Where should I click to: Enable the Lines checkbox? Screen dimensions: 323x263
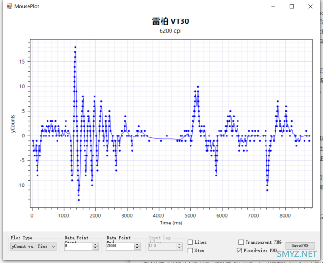point(190,242)
